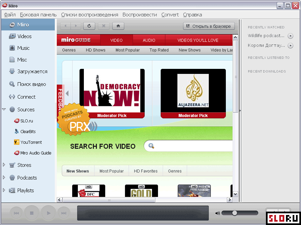Skip to next track
Image resolution: width=301 pixels, height=225 pixels.
tap(64, 213)
